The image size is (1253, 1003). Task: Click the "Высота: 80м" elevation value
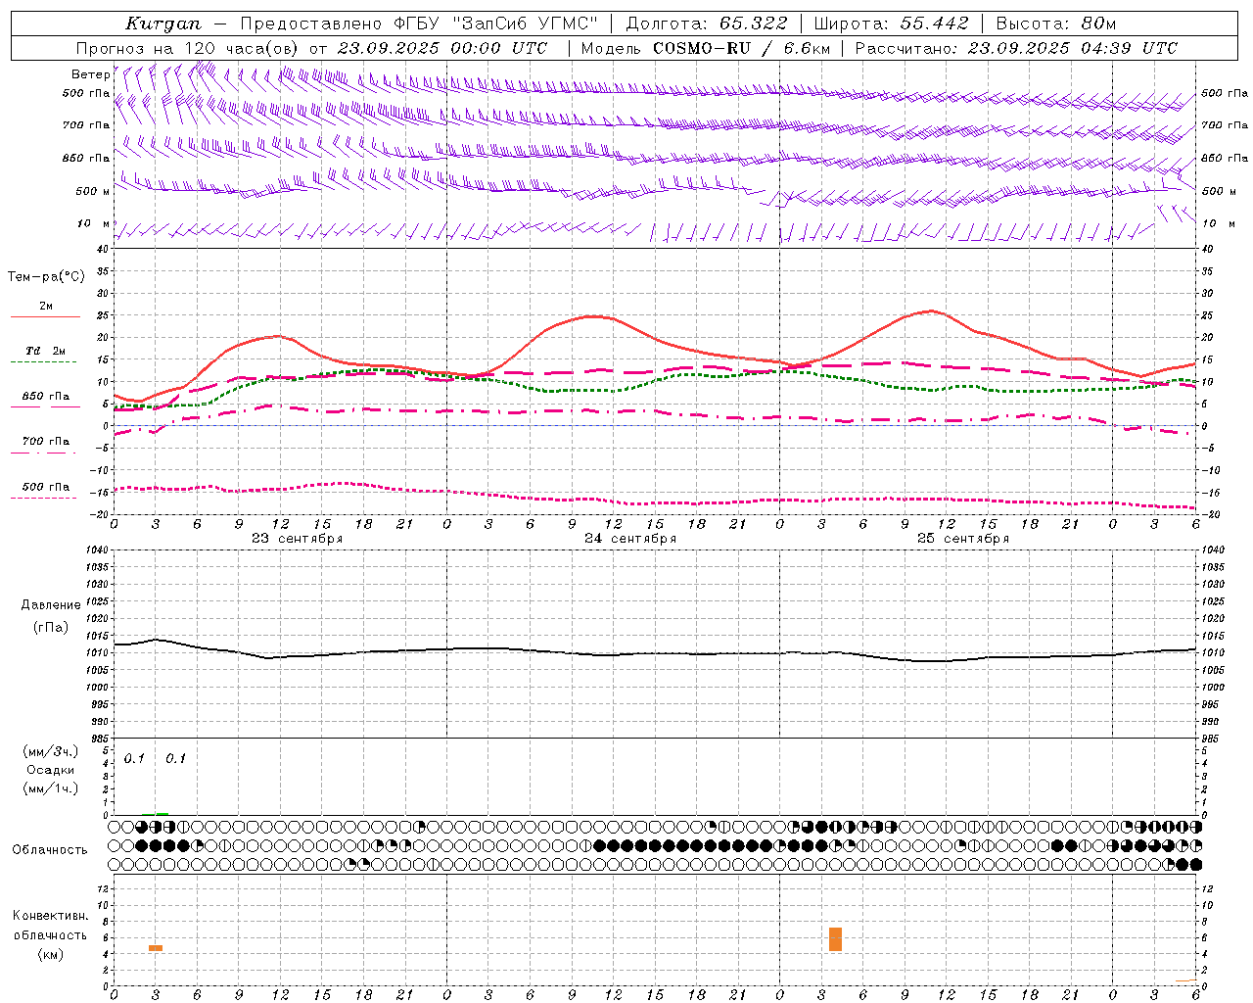click(1056, 24)
